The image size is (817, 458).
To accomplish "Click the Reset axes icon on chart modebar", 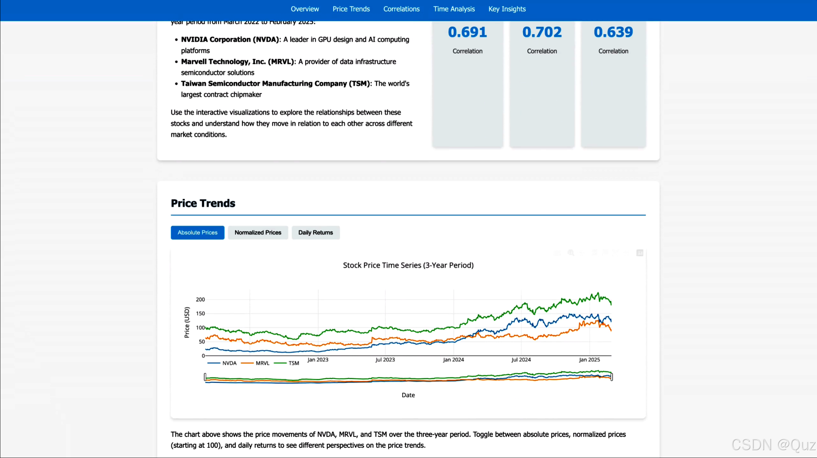I will (x=626, y=253).
